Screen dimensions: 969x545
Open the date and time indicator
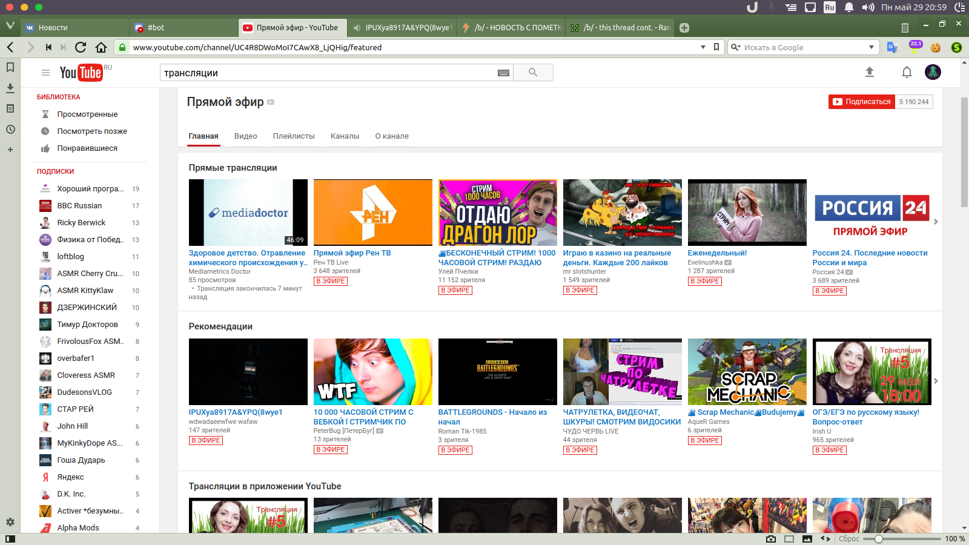(914, 7)
